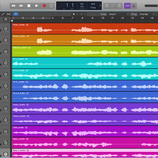The height and width of the screenshot is (158, 158).
Task: Click bar 5 in the ruler
Action: 53,18
